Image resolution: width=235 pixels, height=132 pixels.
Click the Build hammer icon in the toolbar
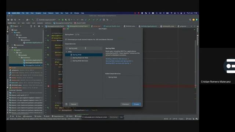coord(33,20)
